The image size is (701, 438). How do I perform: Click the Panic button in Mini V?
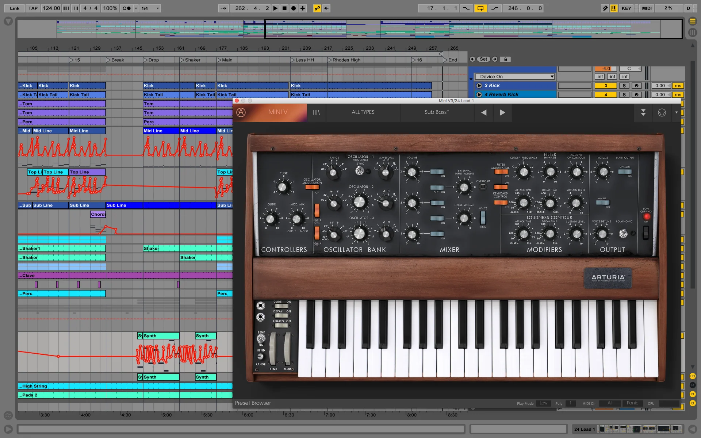click(x=632, y=403)
